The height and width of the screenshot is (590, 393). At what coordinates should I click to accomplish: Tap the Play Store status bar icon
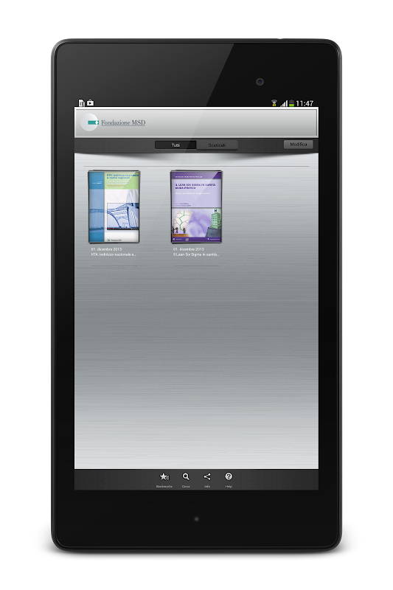(x=90, y=103)
